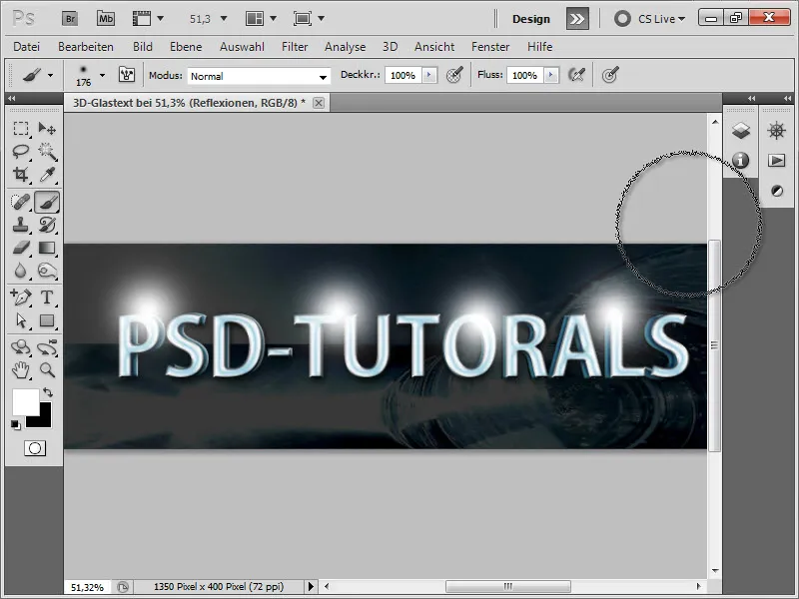Screen dimensions: 799x599
Task: Pick the white foreground color swatch
Action: [24, 400]
